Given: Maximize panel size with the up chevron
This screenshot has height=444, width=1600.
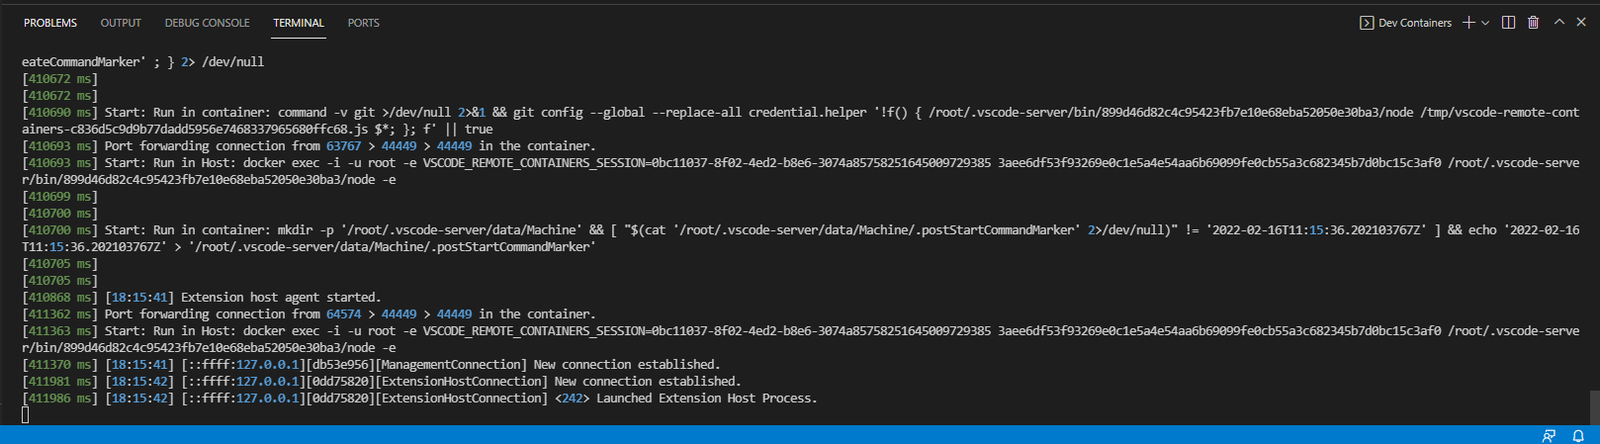Looking at the screenshot, I should tap(1559, 23).
